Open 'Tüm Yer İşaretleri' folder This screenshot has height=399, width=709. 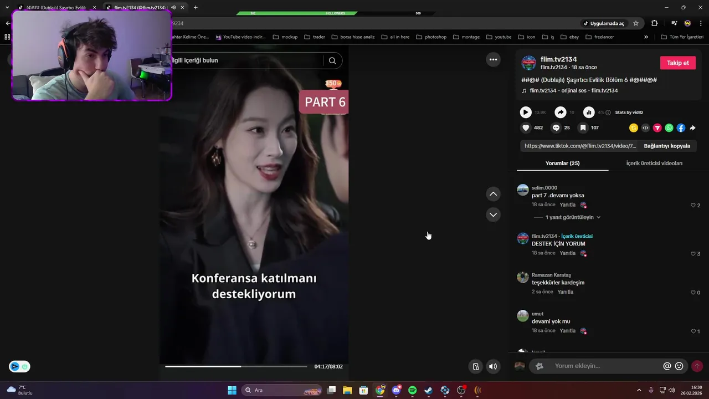tap(682, 37)
